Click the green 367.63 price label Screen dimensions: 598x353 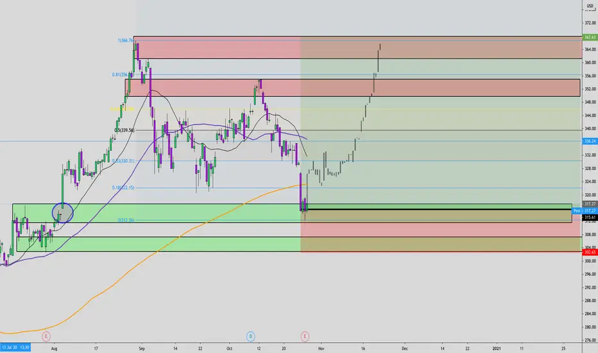pos(590,37)
